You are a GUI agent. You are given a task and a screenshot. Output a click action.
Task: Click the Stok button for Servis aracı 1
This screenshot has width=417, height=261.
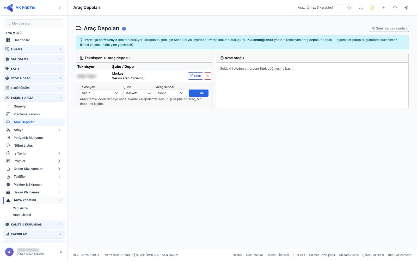coord(195,76)
